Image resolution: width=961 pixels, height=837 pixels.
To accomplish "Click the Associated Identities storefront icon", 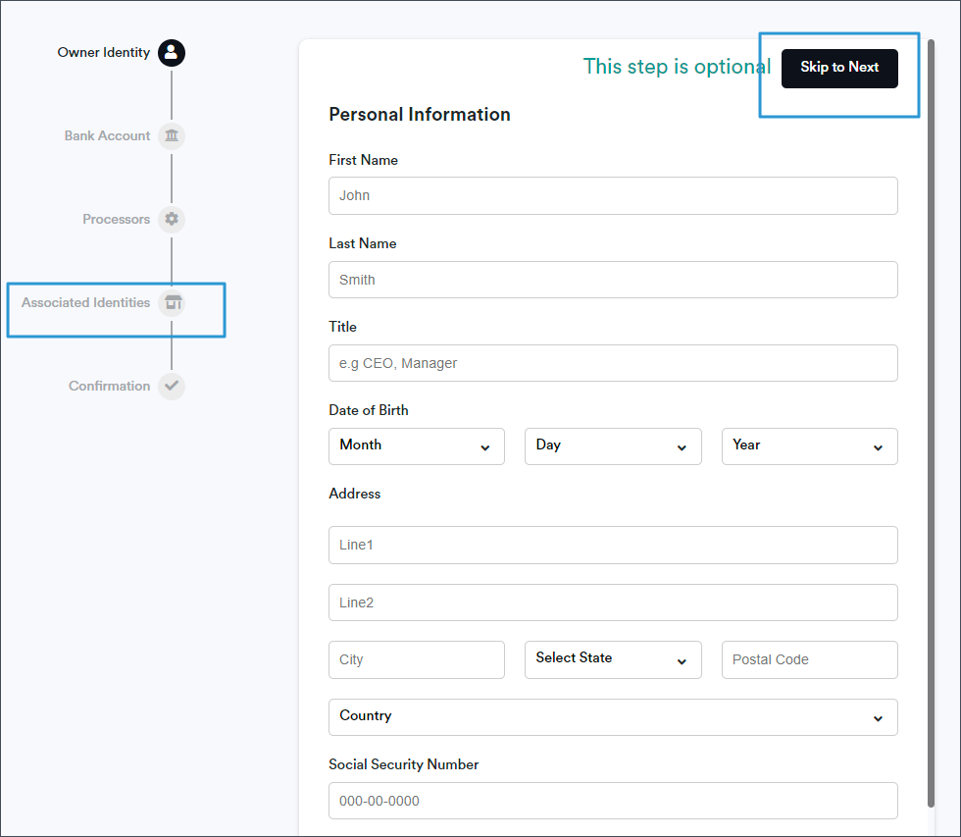I will click(x=172, y=302).
